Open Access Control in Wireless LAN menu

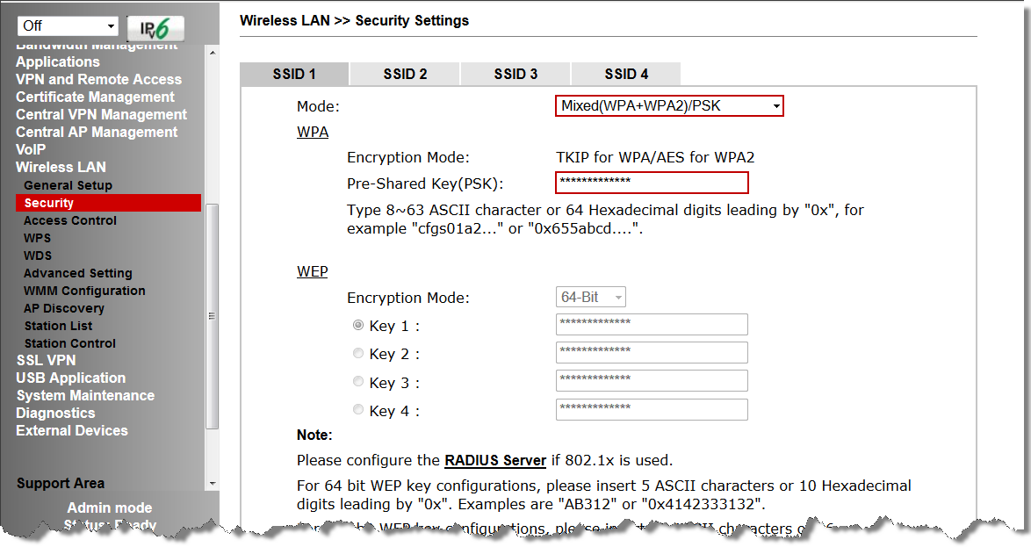coord(70,221)
